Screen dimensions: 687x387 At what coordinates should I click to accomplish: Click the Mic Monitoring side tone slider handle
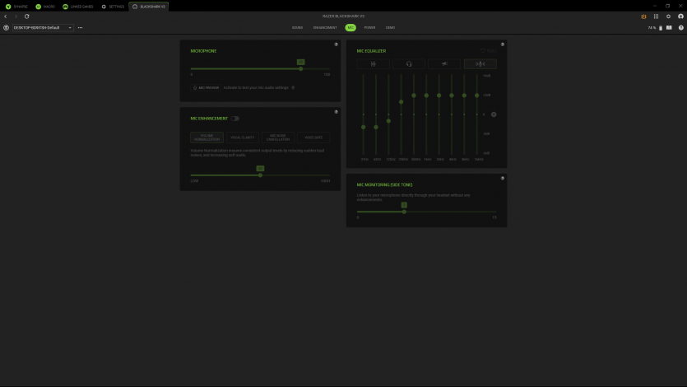click(404, 212)
